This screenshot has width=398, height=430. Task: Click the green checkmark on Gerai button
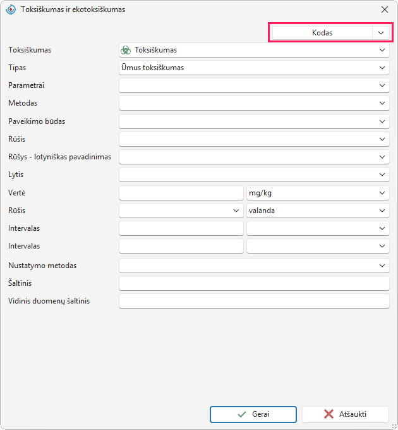[242, 414]
